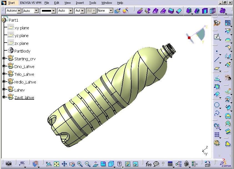Open the None layer filter dropdown
Viewport: 234px width, 169px height.
[x=105, y=11]
